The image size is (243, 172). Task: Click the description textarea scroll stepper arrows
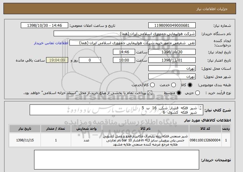coord(200,108)
